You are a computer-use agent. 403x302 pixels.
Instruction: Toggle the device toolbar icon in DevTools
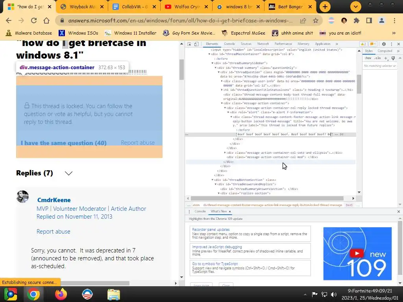(x=196, y=44)
